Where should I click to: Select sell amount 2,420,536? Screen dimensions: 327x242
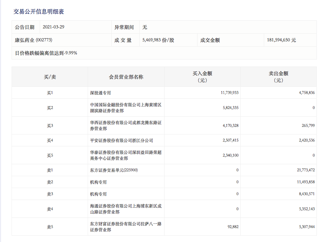(307, 140)
